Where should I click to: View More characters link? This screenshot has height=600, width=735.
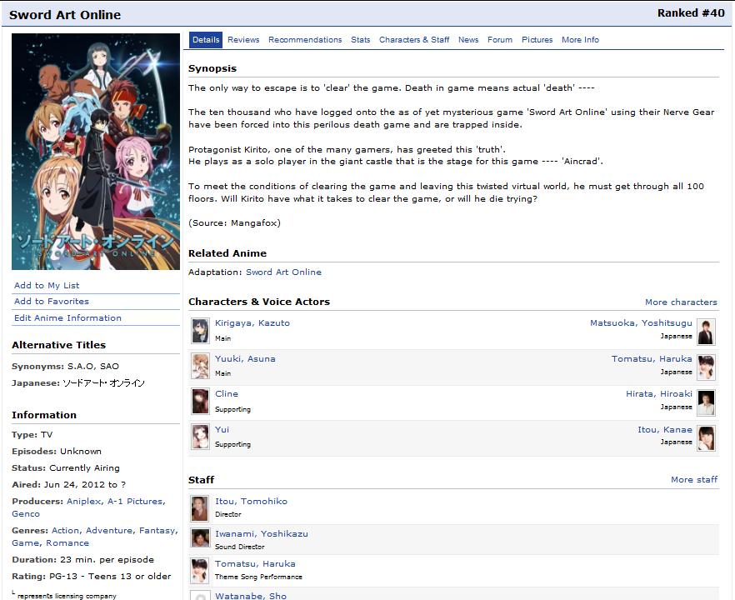click(681, 302)
